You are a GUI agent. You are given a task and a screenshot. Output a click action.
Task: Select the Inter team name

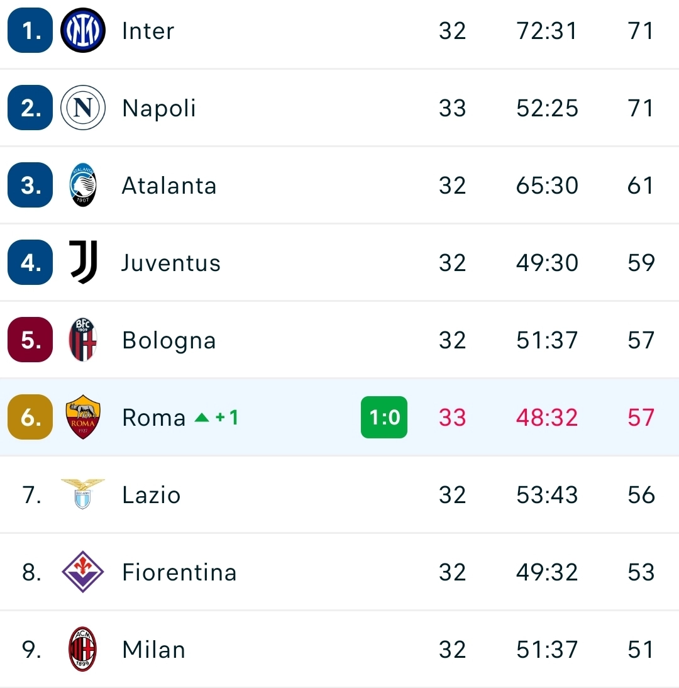click(148, 31)
